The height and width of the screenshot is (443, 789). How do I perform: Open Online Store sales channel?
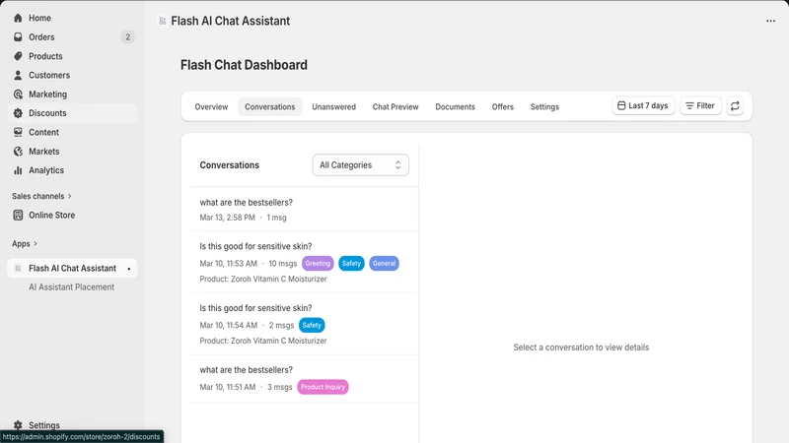click(x=52, y=215)
